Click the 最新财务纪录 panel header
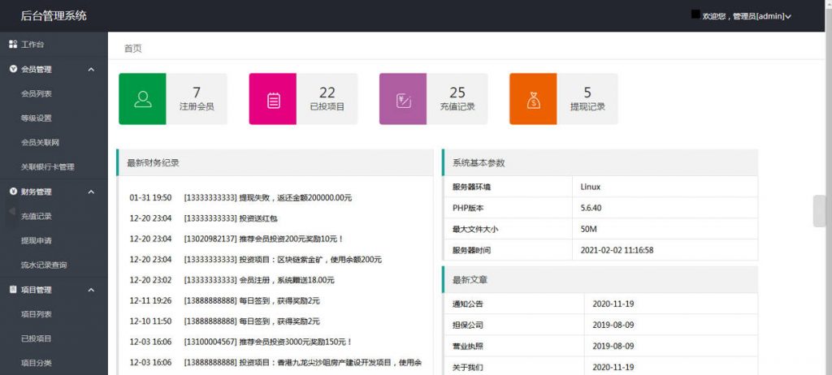Image resolution: width=832 pixels, height=375 pixels. [x=275, y=163]
